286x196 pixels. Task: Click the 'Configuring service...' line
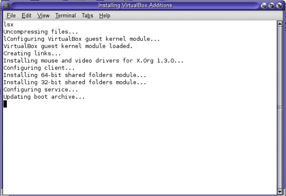[40, 90]
